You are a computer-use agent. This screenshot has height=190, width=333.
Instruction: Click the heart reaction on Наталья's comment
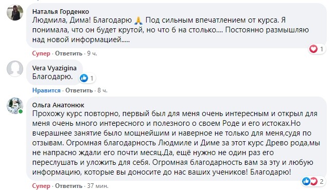click(313, 49)
